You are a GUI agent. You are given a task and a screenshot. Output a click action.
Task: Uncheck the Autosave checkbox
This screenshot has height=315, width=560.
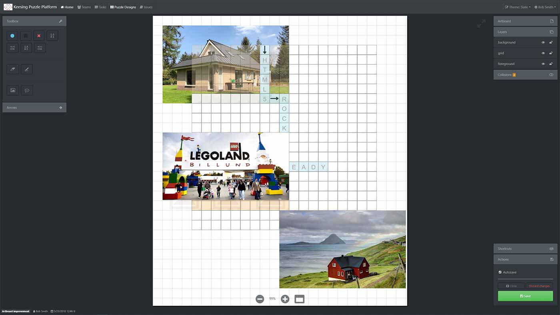click(x=500, y=272)
